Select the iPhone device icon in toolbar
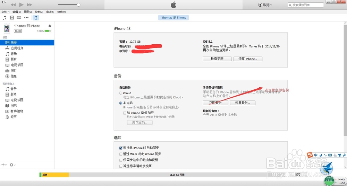The height and width of the screenshot is (186, 347). pyautogui.click(x=36, y=18)
